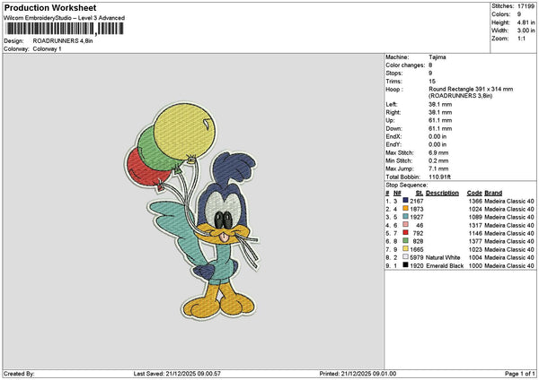The image size is (539, 380).
Task: Click the Height value '4.81 in'
Action: pos(526,22)
